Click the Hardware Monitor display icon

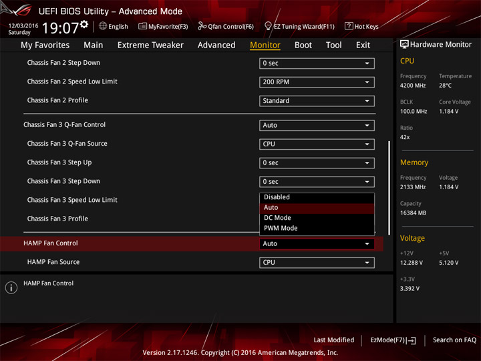coord(404,45)
